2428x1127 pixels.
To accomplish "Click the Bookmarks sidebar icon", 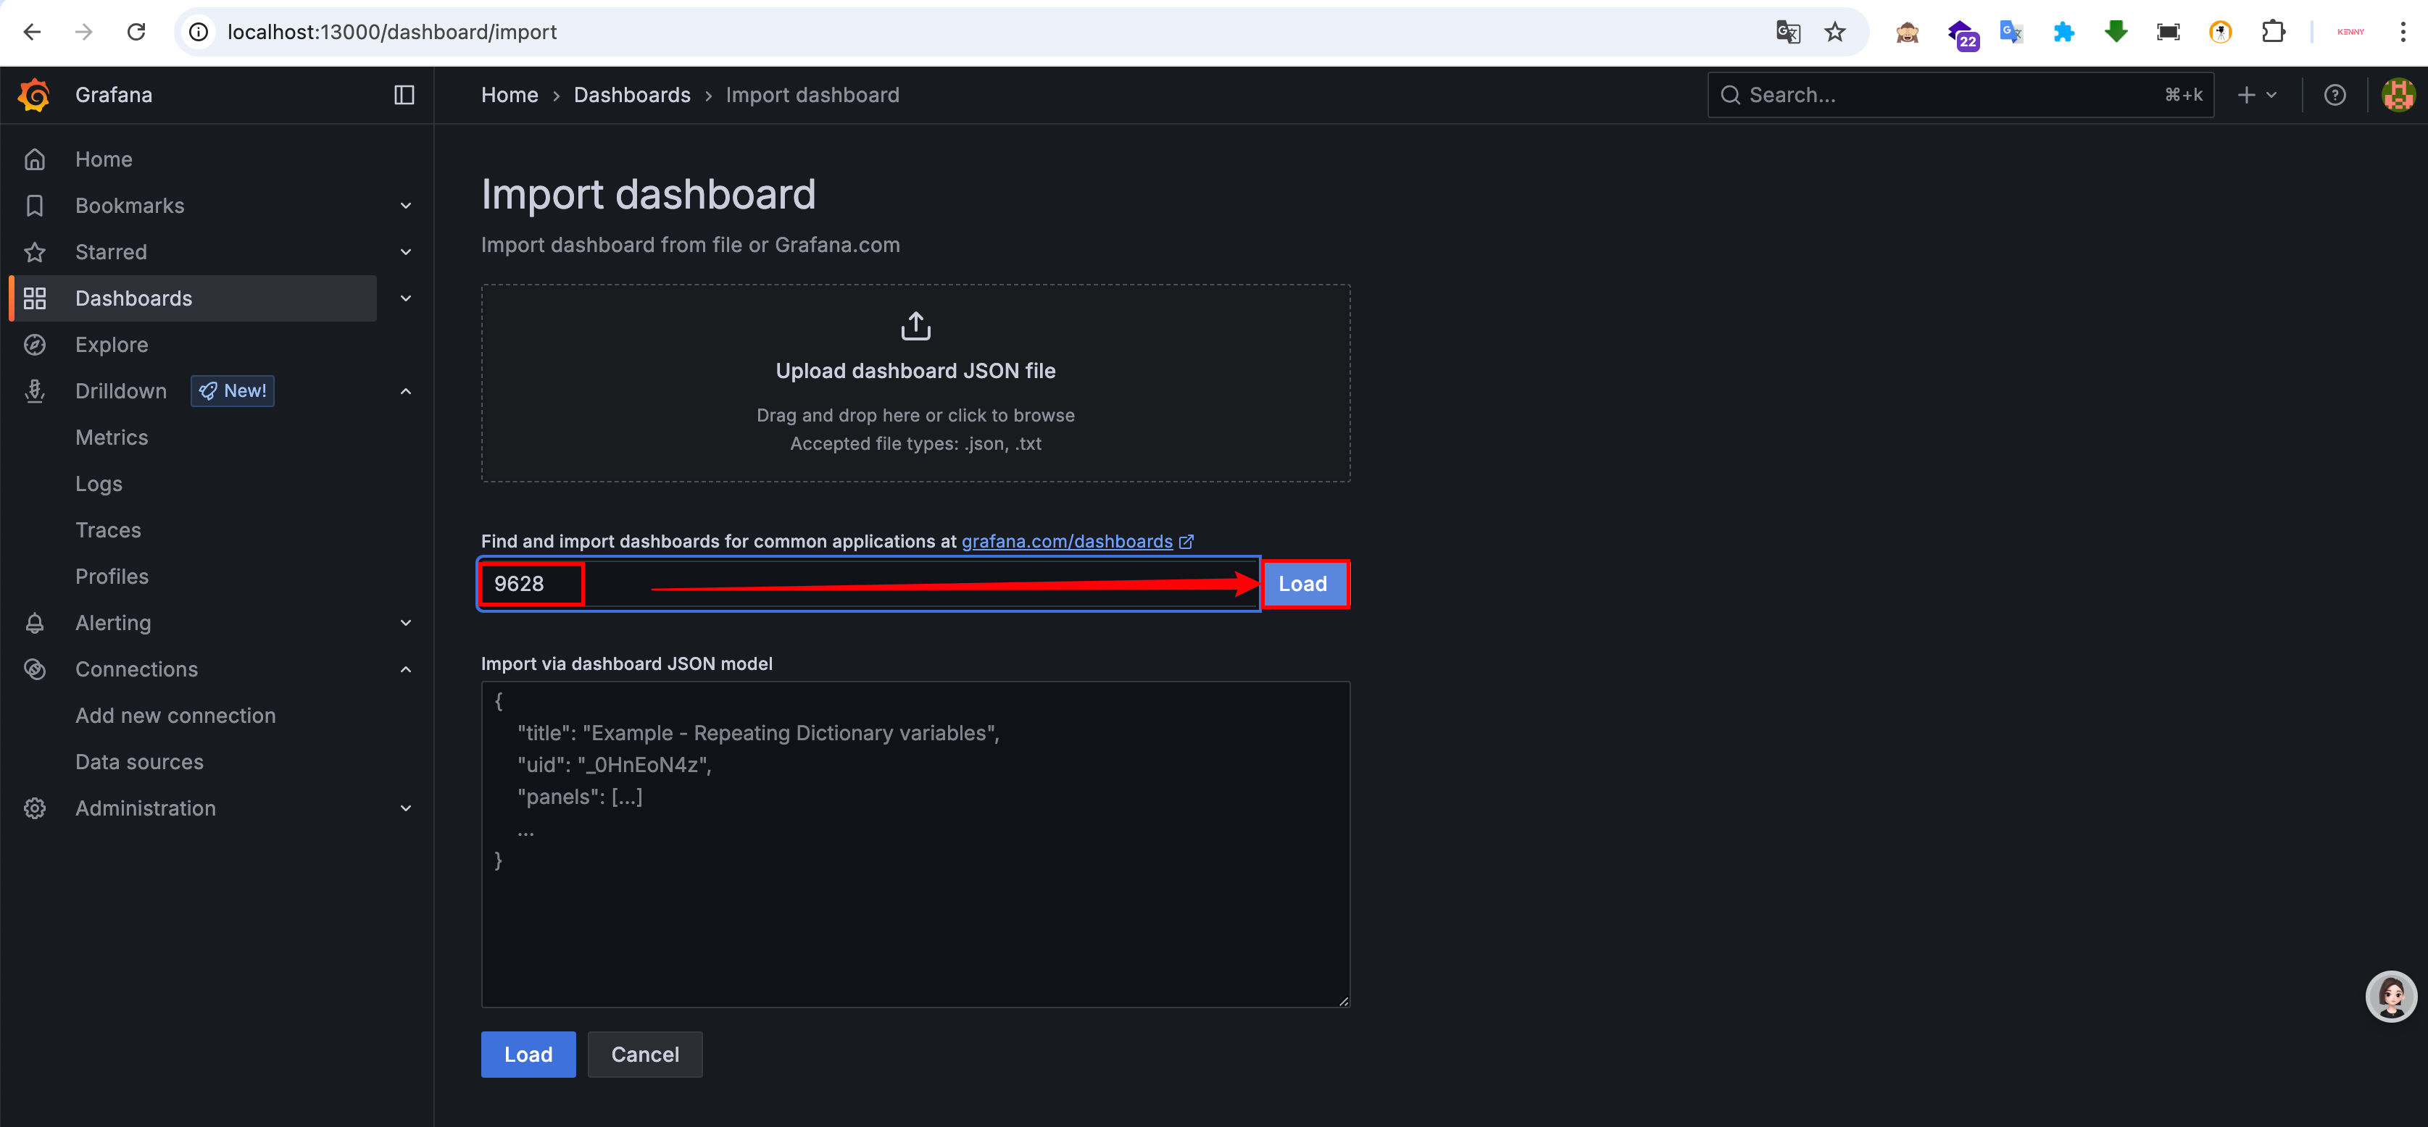I will click(35, 206).
